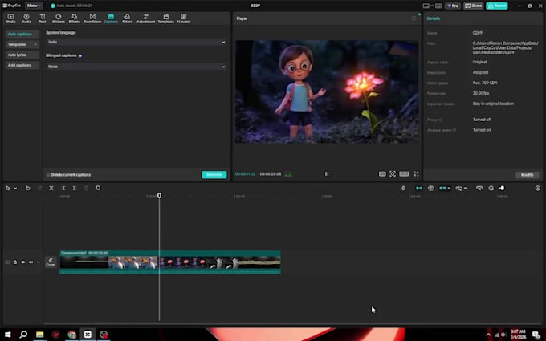Click the shortcuts keyboard icon
The image size is (546, 341).
438,6
